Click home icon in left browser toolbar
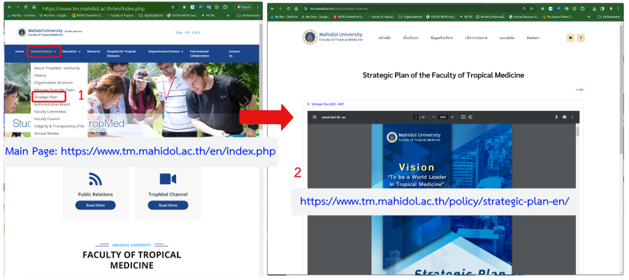Viewport: 629px width, 280px height. click(34, 7)
